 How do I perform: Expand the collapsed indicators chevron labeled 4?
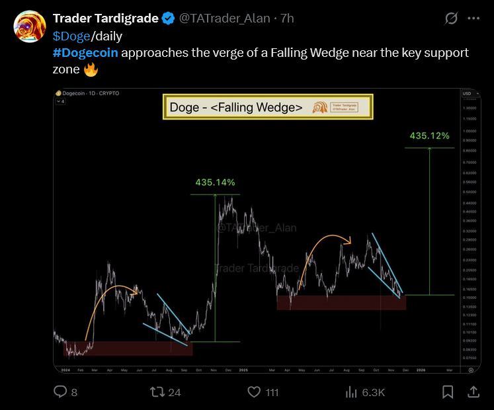60,102
